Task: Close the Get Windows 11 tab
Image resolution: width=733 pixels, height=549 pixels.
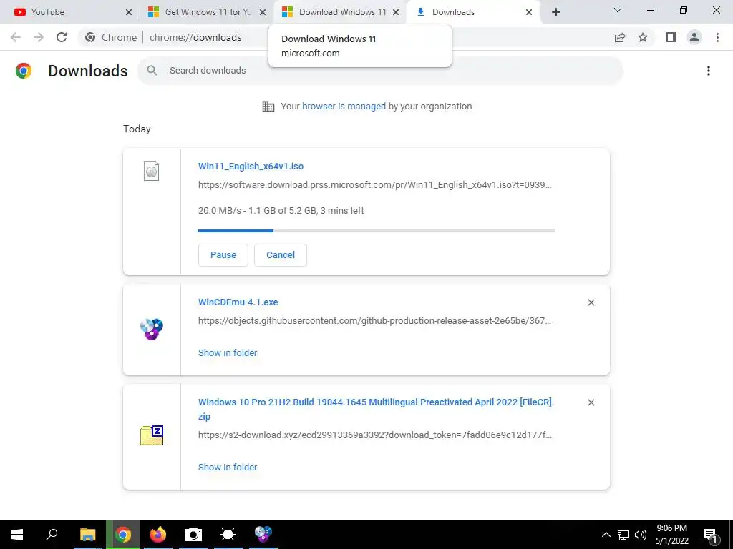Action: [x=263, y=12]
